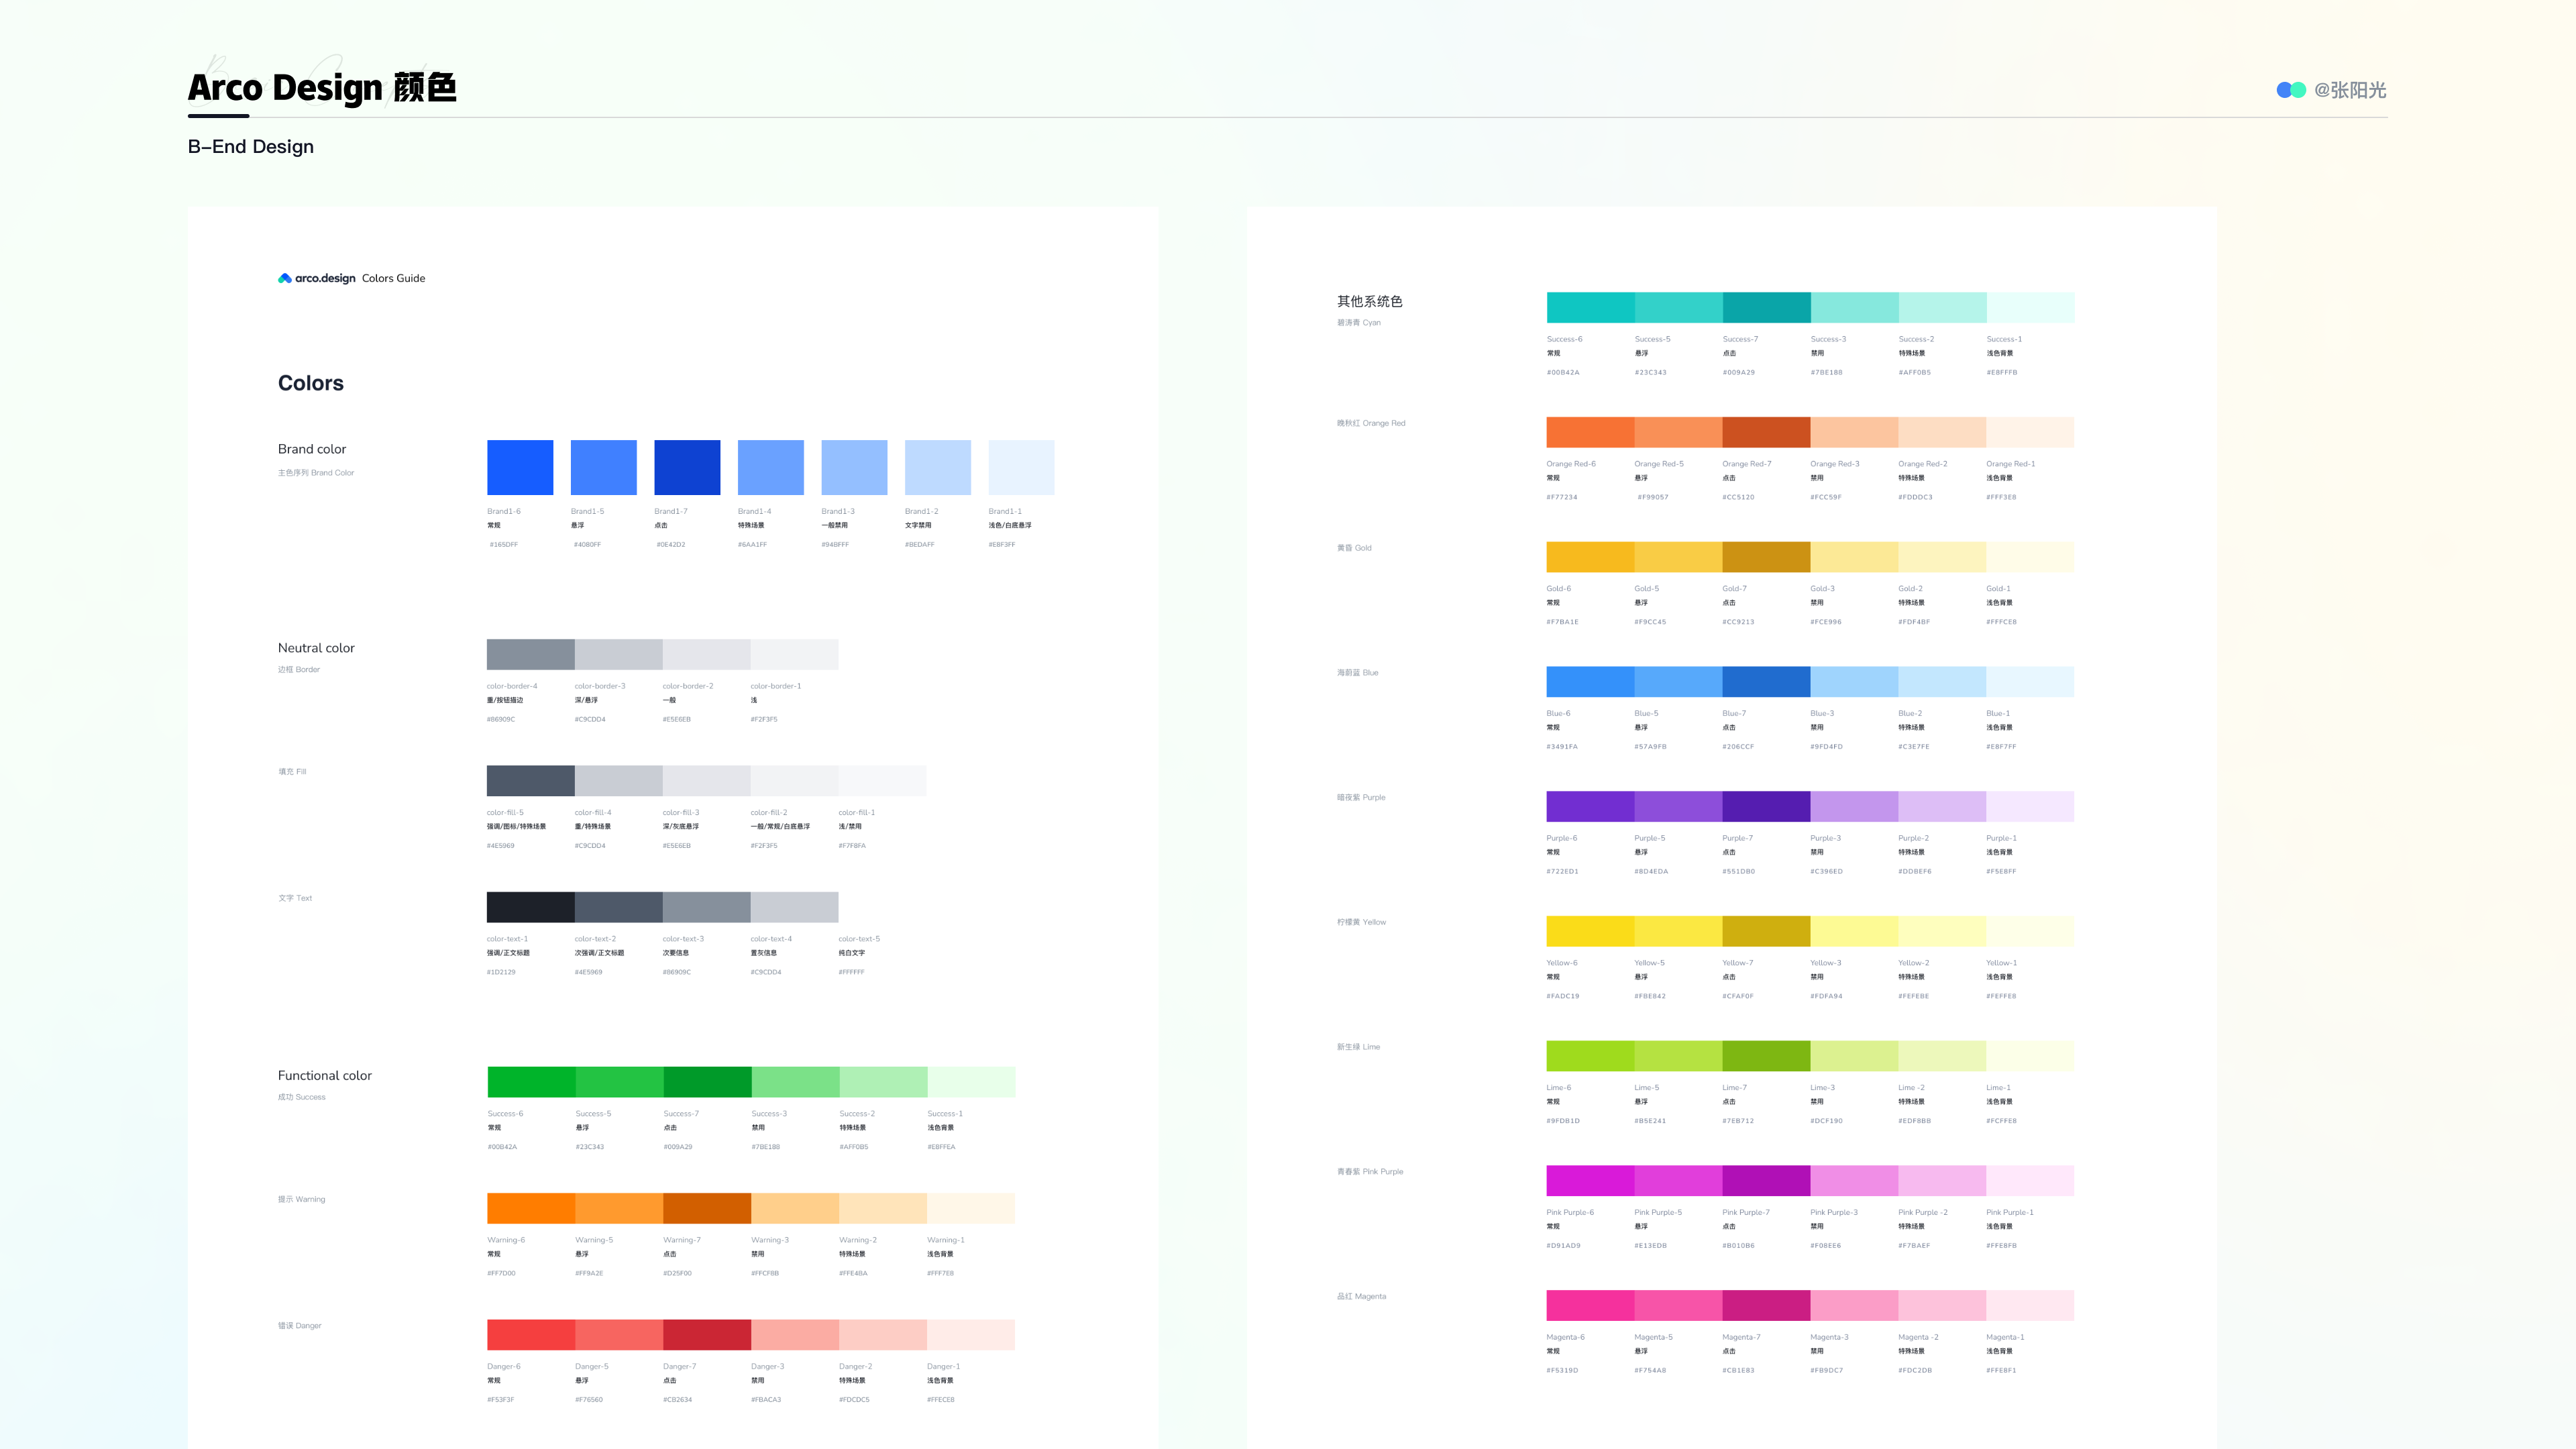
Task: Choose the Purple-3 lavender swatch
Action: [1854, 806]
